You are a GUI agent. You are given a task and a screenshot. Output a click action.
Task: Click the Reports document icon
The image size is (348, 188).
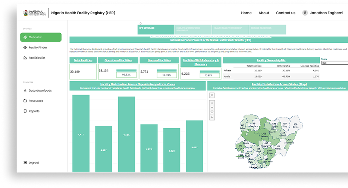(x=25, y=111)
